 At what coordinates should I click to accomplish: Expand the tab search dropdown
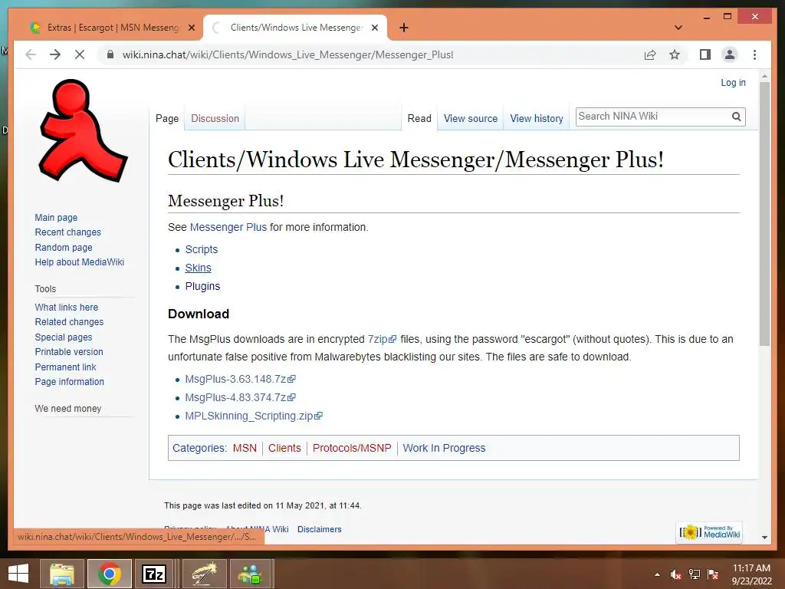[x=678, y=28]
